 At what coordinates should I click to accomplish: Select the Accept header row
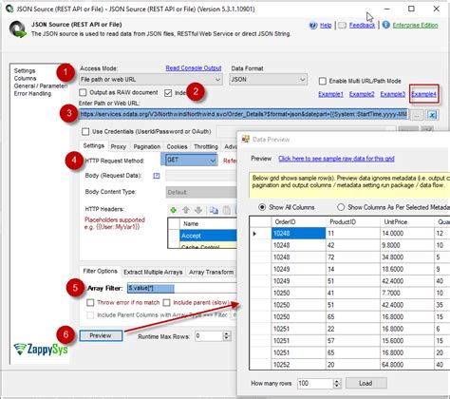coord(202,236)
